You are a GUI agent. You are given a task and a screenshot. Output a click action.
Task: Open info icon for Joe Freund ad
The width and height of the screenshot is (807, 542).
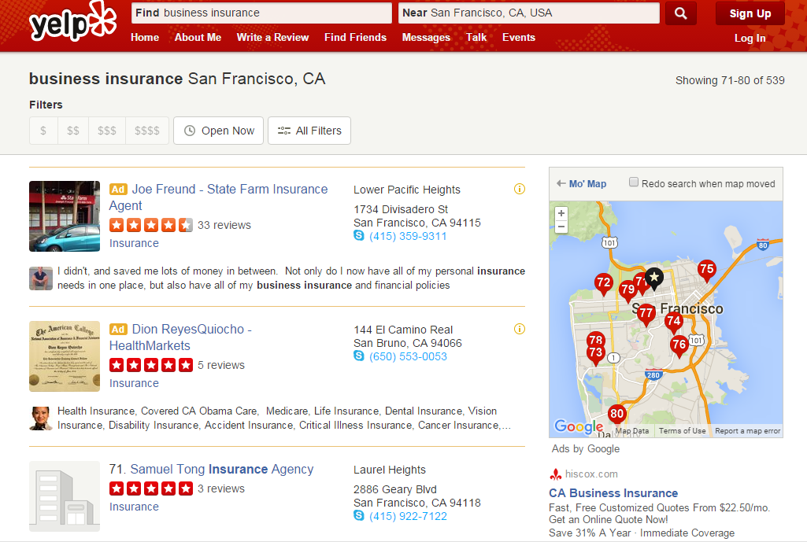[x=520, y=190]
